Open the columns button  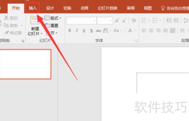184,30
